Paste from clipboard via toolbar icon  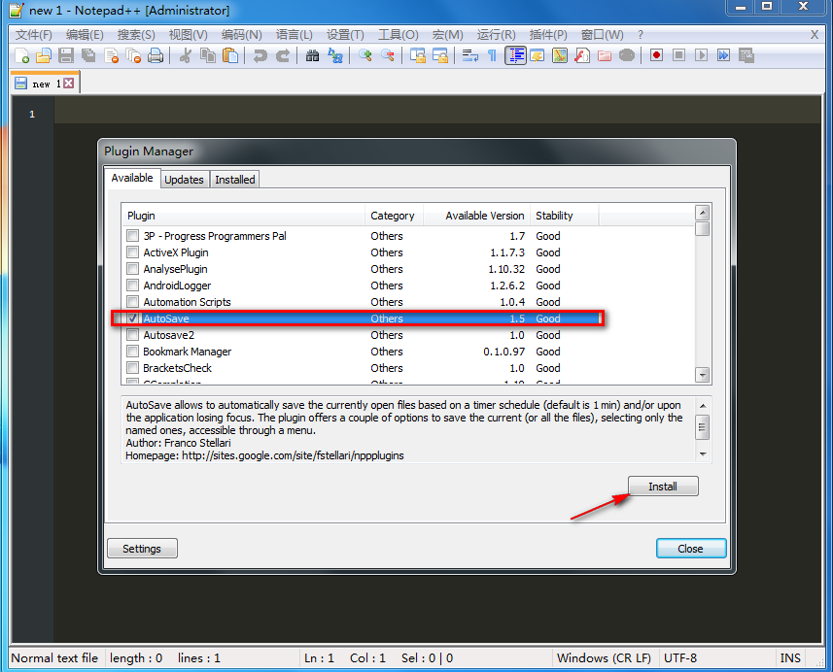(230, 55)
